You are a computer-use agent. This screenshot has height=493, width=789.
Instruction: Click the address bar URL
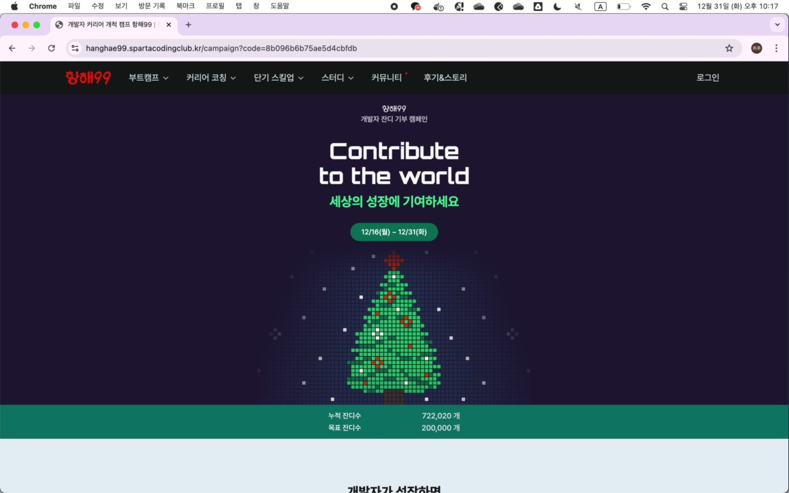point(221,49)
